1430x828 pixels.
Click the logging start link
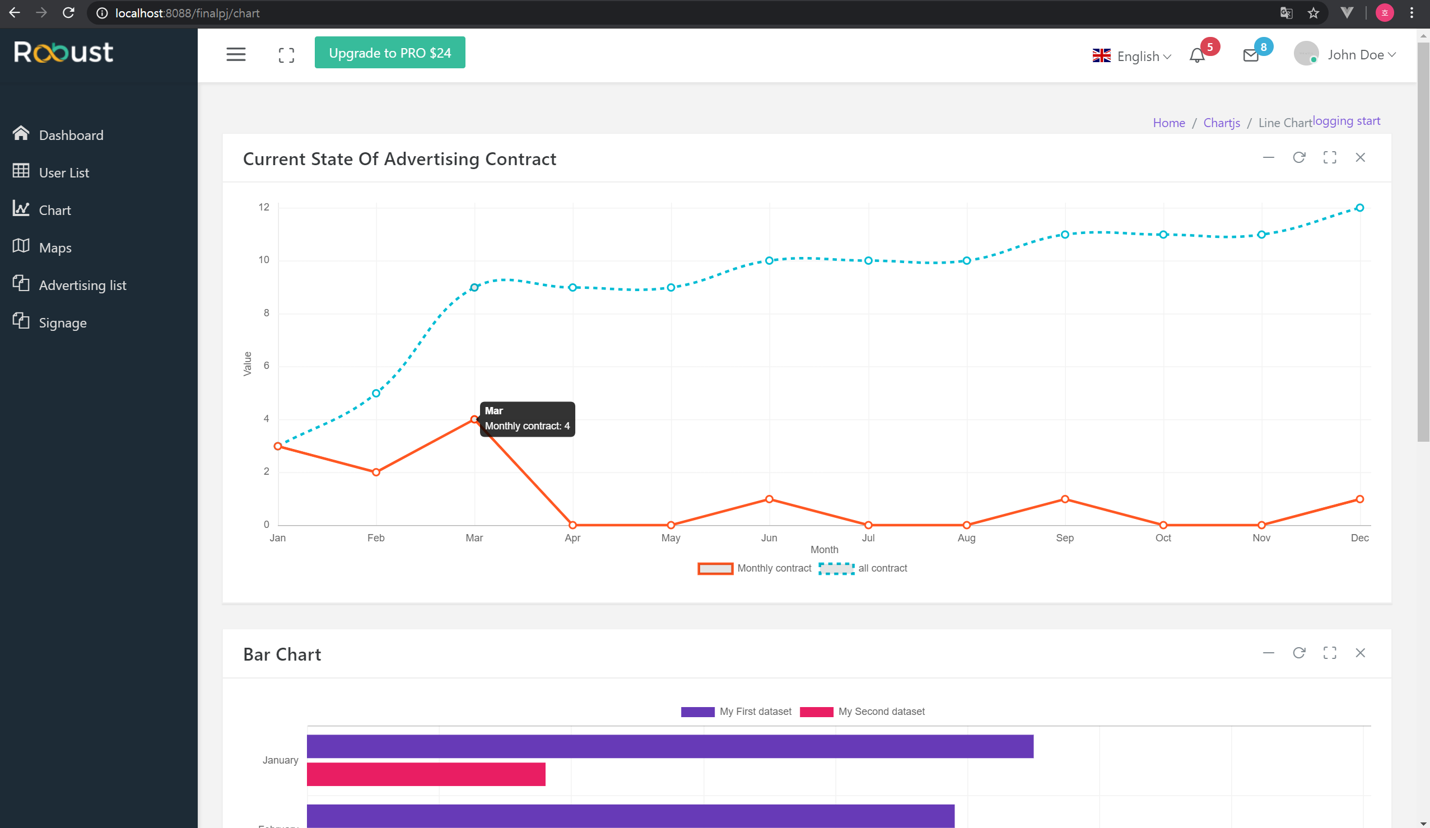(x=1346, y=121)
